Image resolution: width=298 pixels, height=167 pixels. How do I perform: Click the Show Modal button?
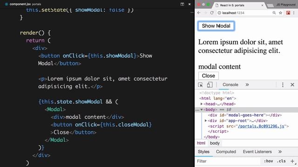coord(216,26)
